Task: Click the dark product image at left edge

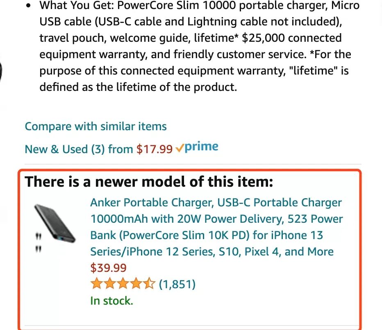Action: 1,71
